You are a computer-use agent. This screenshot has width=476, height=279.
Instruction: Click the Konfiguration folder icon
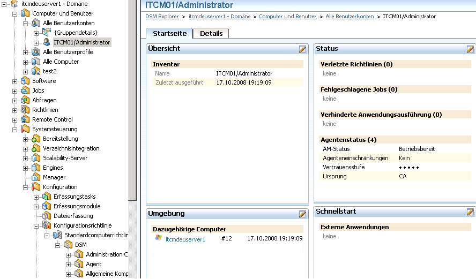click(36, 187)
